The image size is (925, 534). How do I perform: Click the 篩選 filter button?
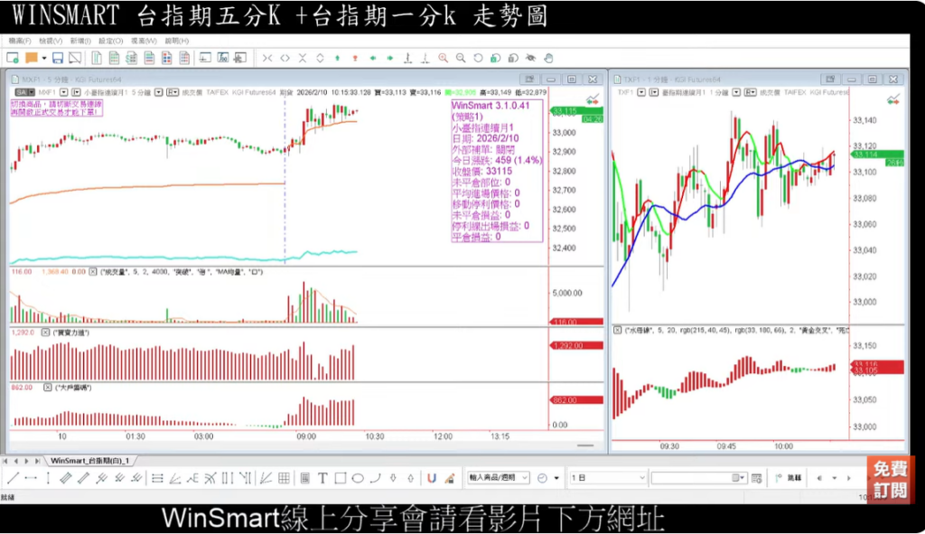click(x=788, y=478)
